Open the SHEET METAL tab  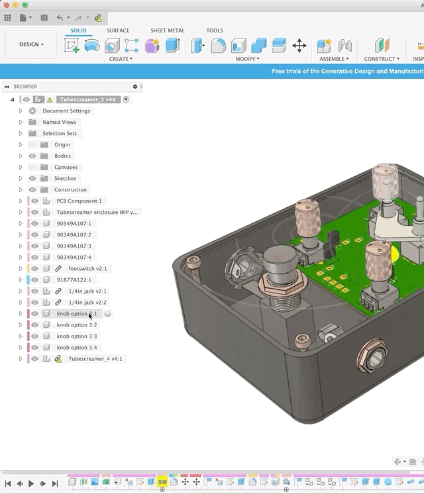pyautogui.click(x=167, y=30)
